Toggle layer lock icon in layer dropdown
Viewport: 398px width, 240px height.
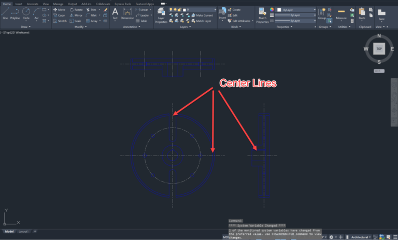pyautogui.click(x=179, y=10)
